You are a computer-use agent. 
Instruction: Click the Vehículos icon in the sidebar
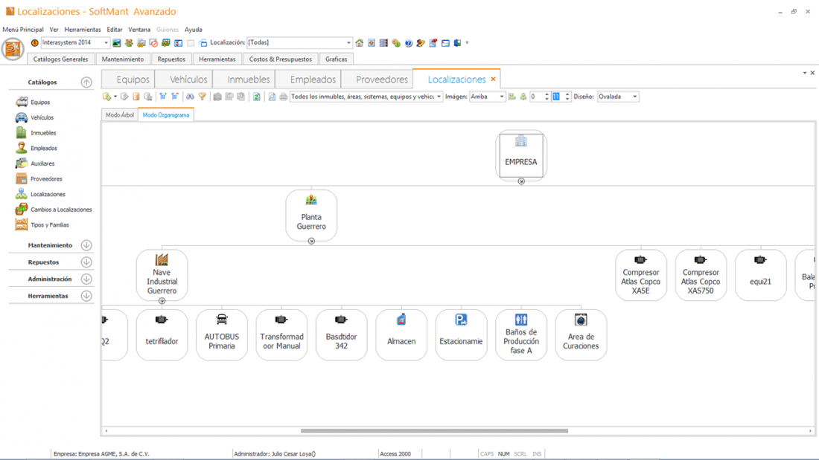click(22, 117)
